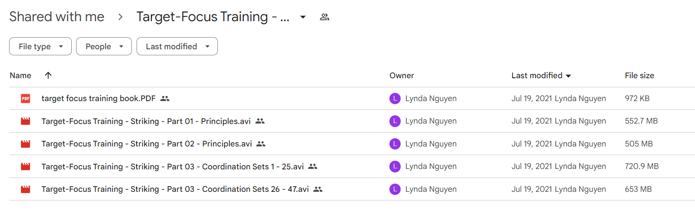This screenshot has width=695, height=210.
Task: Toggle the Name sort direction arrow
Action: pos(48,75)
